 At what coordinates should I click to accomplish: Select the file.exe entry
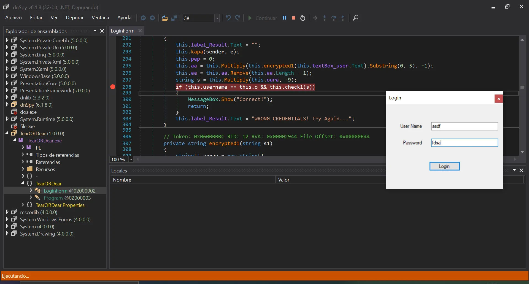(x=27, y=126)
